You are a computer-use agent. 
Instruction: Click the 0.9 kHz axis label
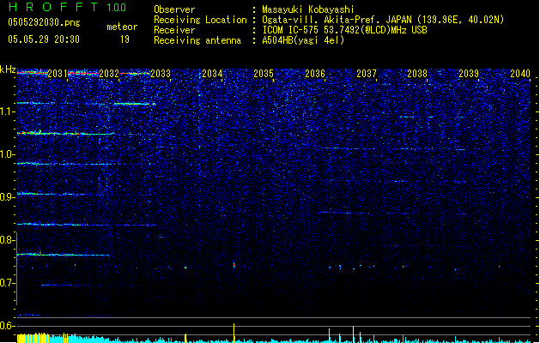pos(8,197)
